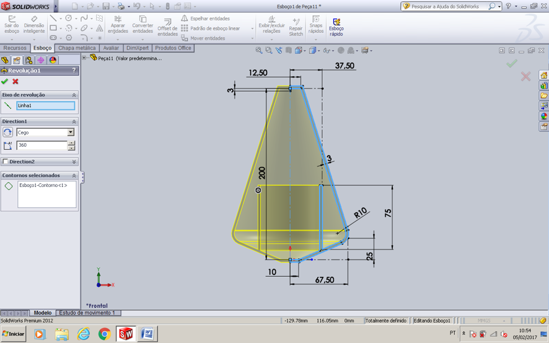Click Sair do esboço button

pos(12,25)
